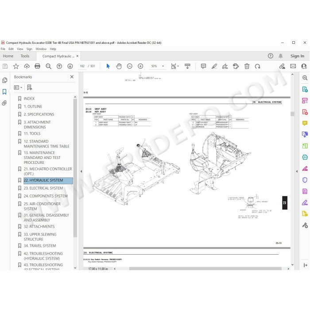Click the Sign In button
Viewport: 310px width, 310px height.
pos(297,56)
